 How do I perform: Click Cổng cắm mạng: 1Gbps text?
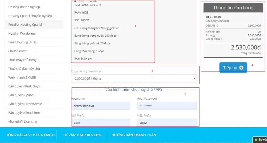click(x=89, y=51)
